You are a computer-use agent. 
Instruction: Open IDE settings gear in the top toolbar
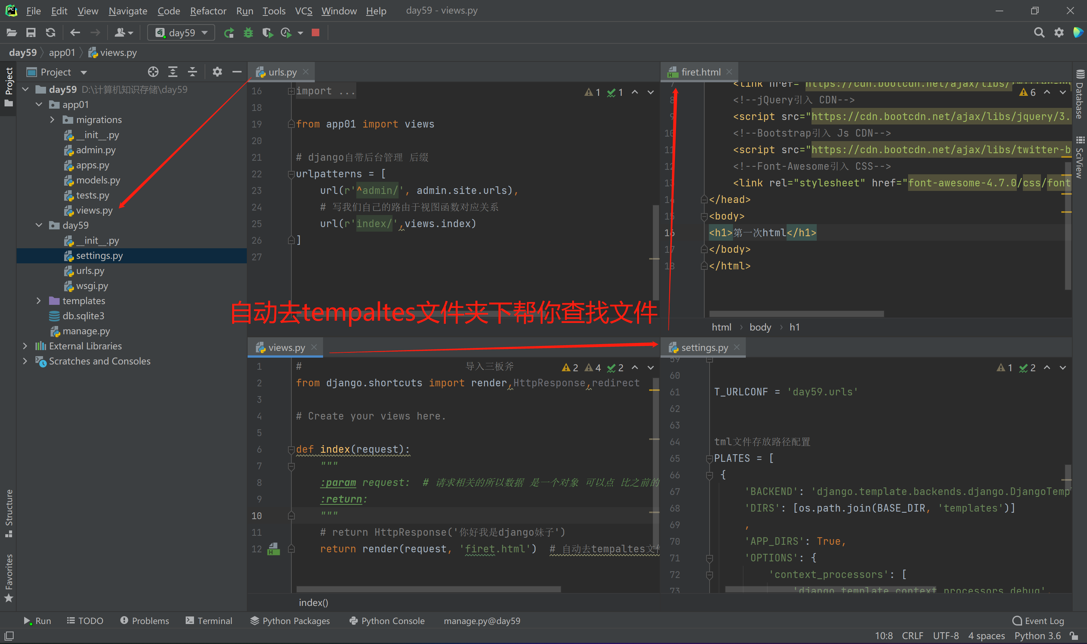pyautogui.click(x=1059, y=32)
